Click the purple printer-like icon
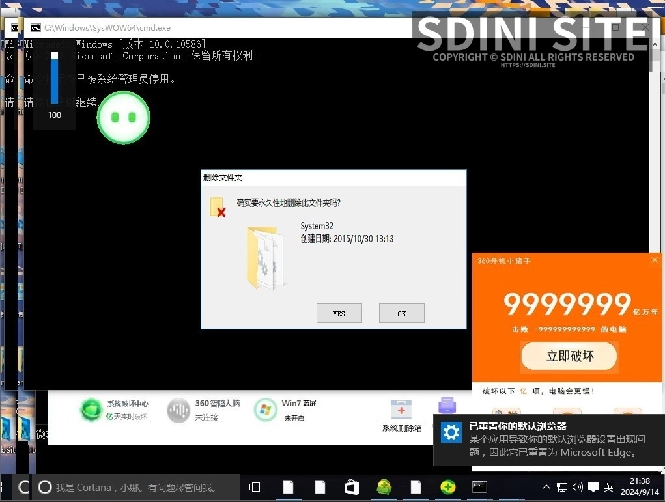This screenshot has height=502, width=665. 447,406
